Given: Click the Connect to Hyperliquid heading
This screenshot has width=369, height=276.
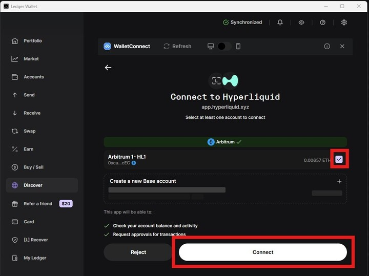Looking at the screenshot, I should 225,97.
